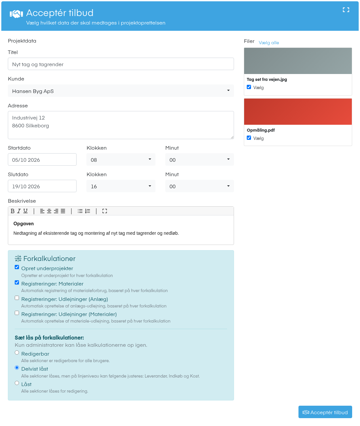Click the Titel input field
Viewport: 360px width, 426px height.
point(121,64)
